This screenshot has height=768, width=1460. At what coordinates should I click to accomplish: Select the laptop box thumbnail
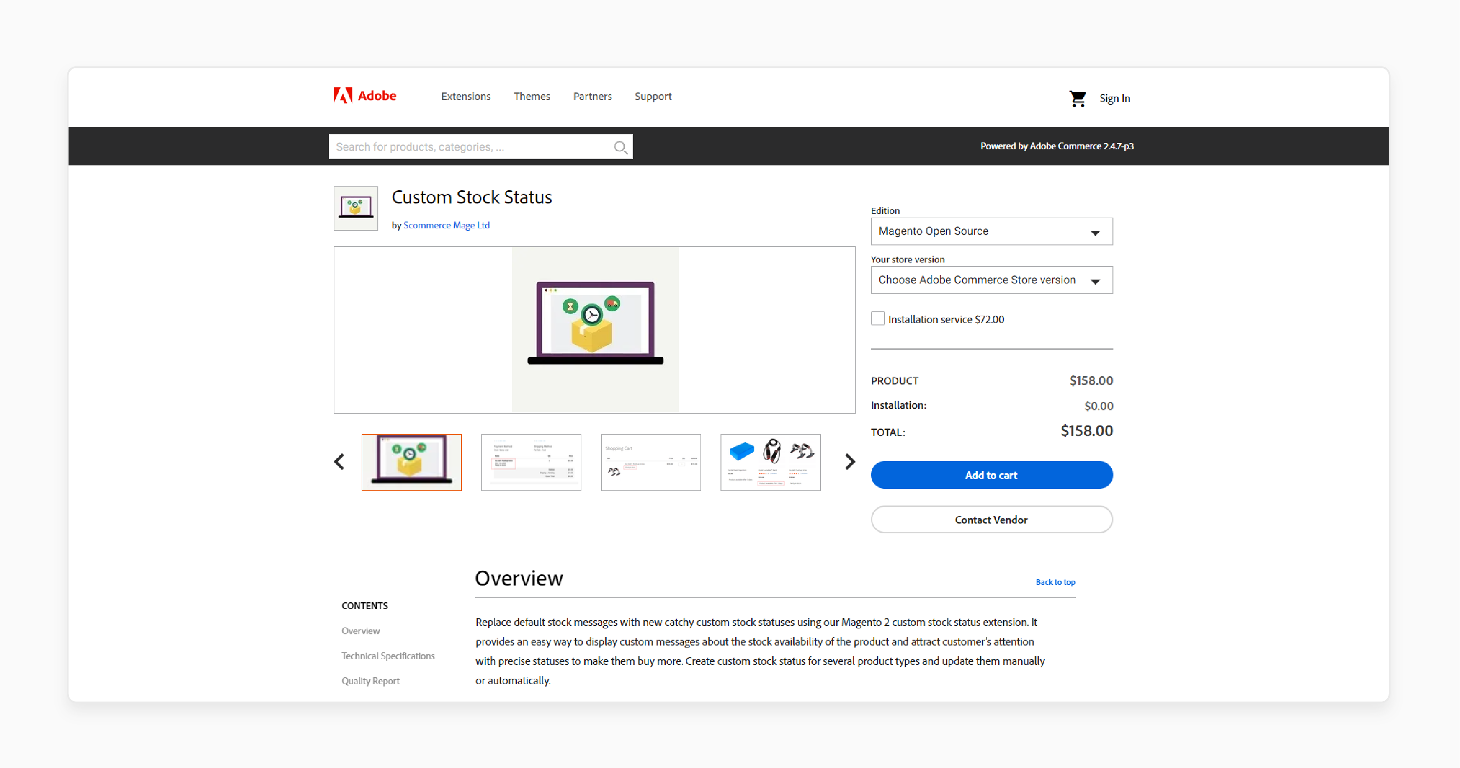[x=411, y=462]
